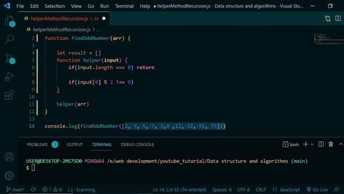Open the Terminal menu
This screenshot has height=194, width=344.
coord(124,6)
